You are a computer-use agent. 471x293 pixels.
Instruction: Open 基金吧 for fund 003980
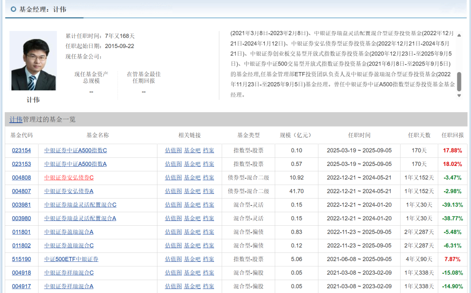click(192, 218)
